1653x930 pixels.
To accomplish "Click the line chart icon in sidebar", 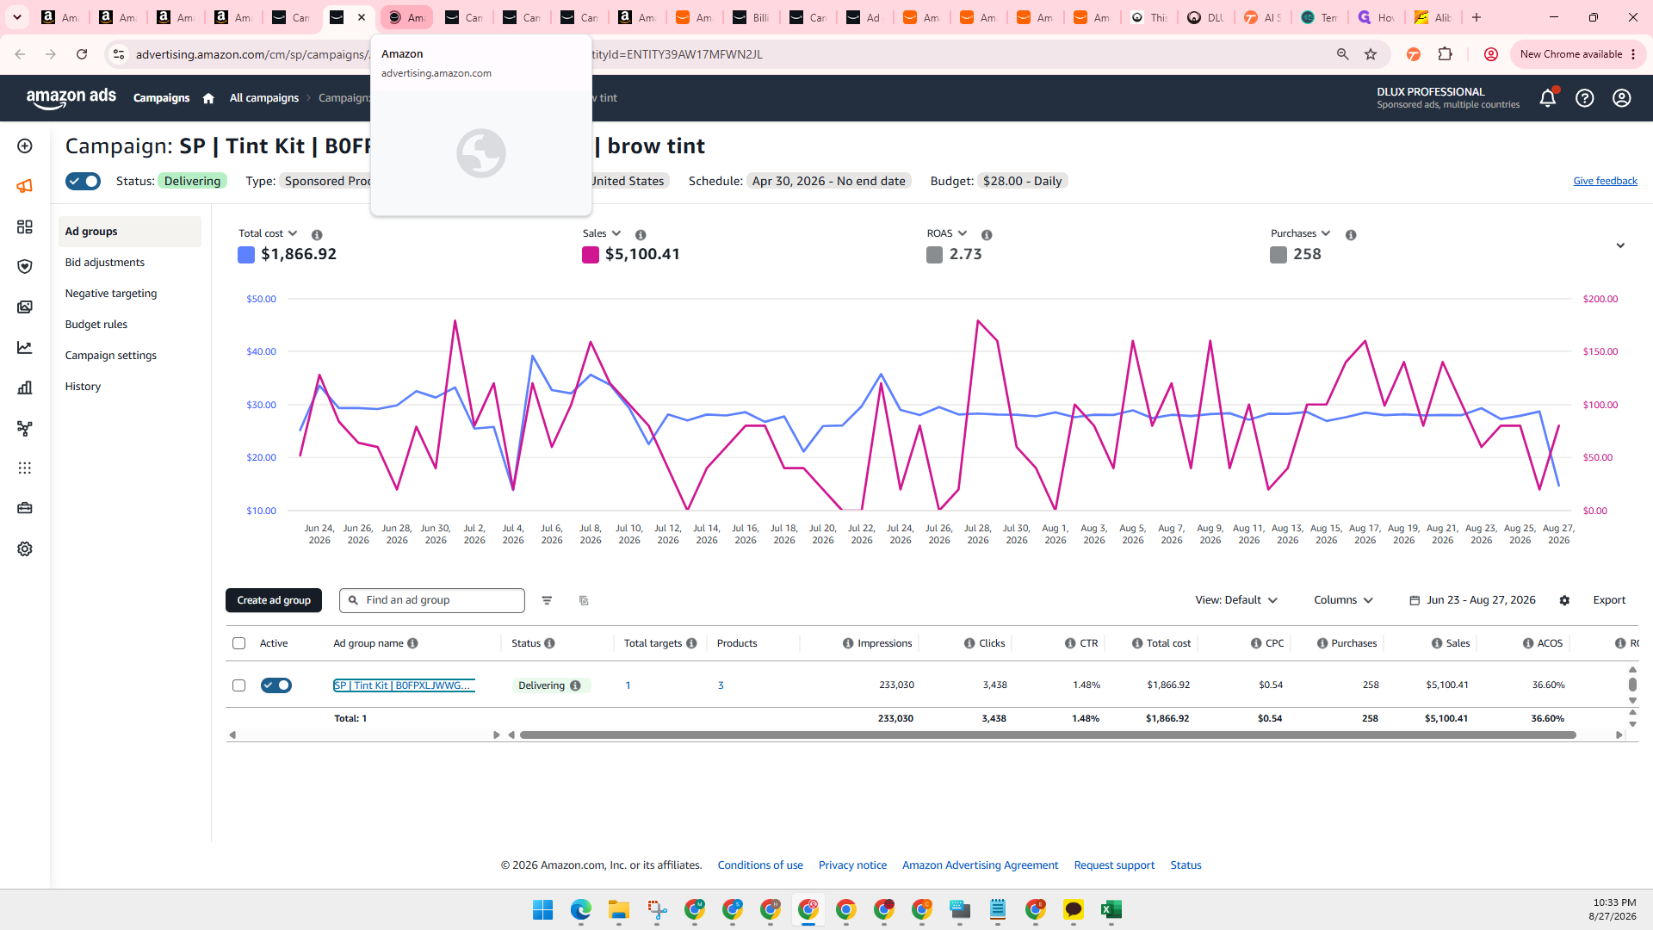I will pos(25,348).
